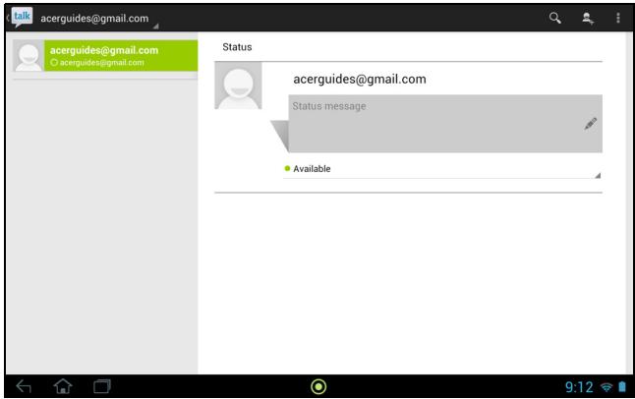Tap acerguides@gmail.com name in status panel

click(360, 79)
